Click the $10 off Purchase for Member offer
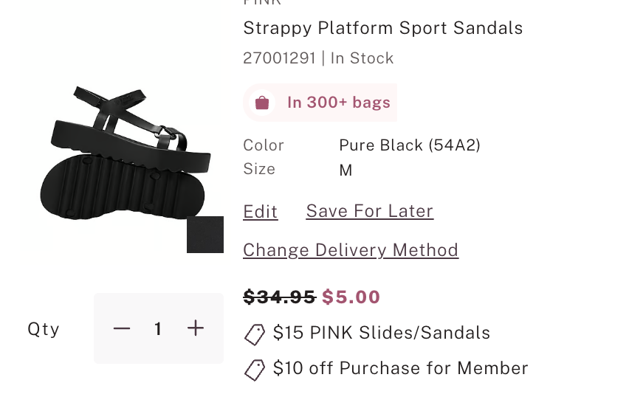 [400, 367]
